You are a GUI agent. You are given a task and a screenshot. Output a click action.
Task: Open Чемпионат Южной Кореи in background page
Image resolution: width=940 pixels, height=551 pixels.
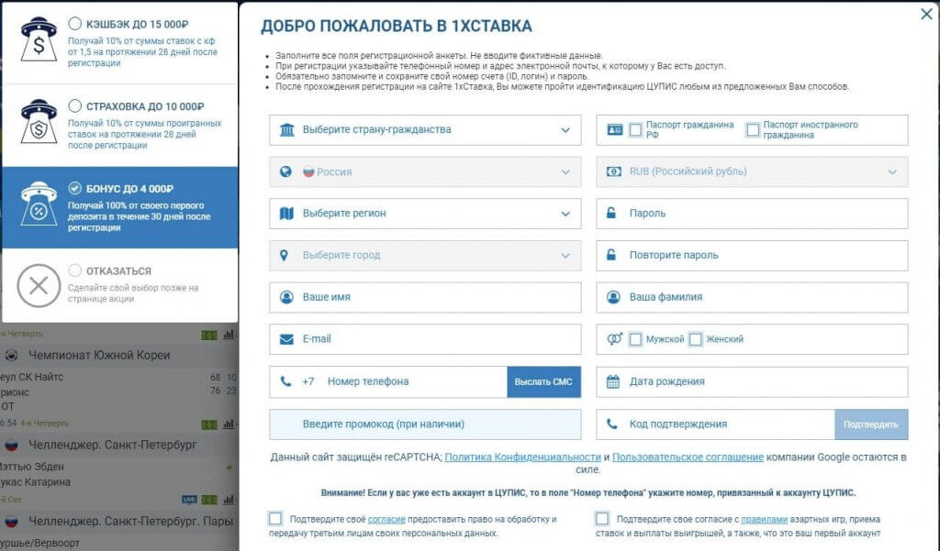(x=99, y=355)
